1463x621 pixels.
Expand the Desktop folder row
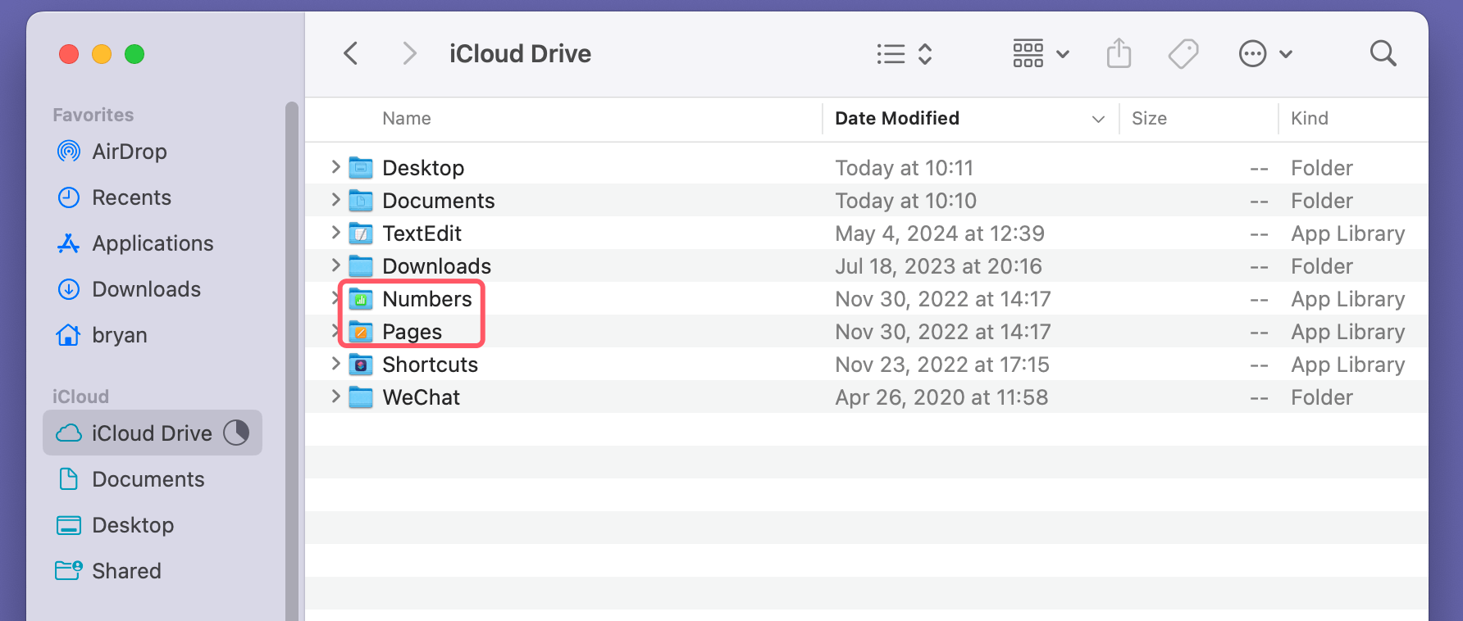pos(335,167)
